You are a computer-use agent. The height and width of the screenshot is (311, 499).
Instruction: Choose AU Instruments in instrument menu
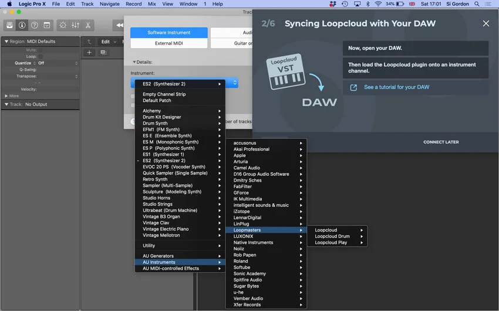180,262
